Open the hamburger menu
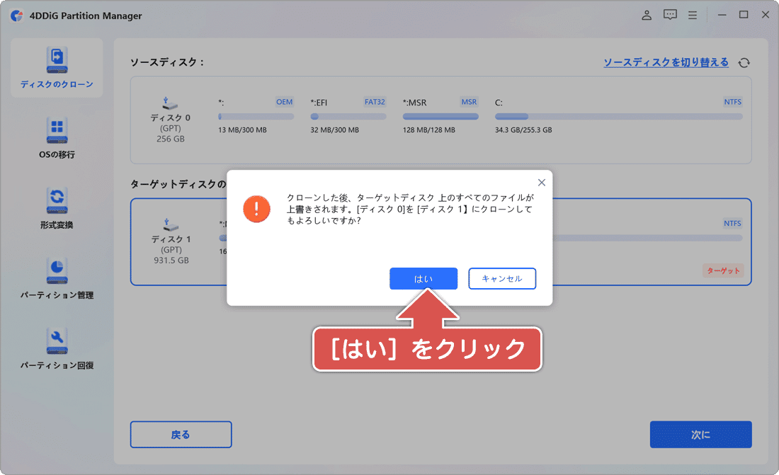The width and height of the screenshot is (779, 475). (x=693, y=14)
